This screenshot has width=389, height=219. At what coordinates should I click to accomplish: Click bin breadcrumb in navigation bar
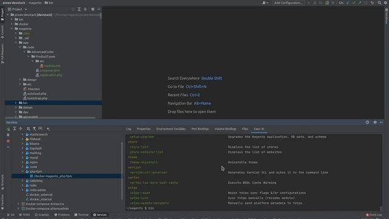pos(49,2)
